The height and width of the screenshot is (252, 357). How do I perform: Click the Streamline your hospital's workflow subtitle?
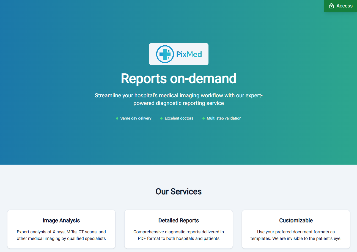[178, 99]
